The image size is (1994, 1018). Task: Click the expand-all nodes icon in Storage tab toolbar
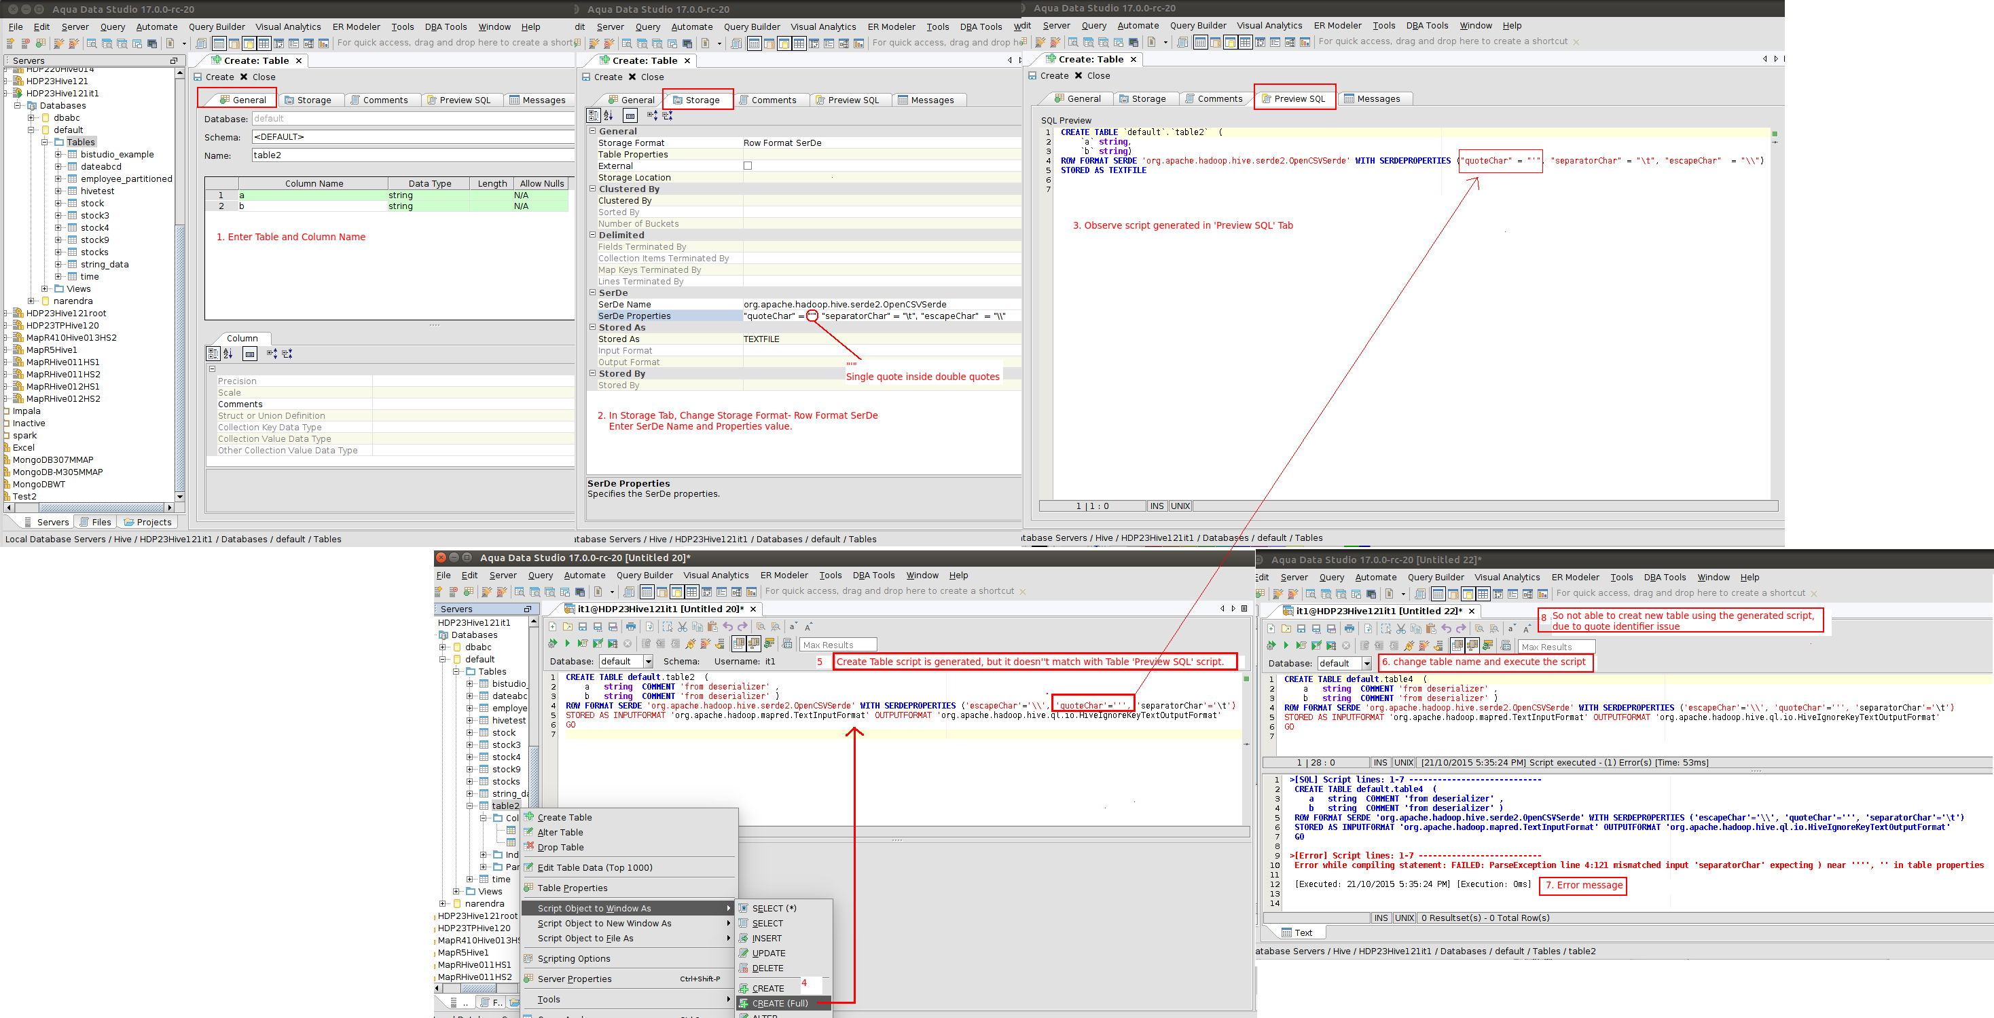[652, 115]
